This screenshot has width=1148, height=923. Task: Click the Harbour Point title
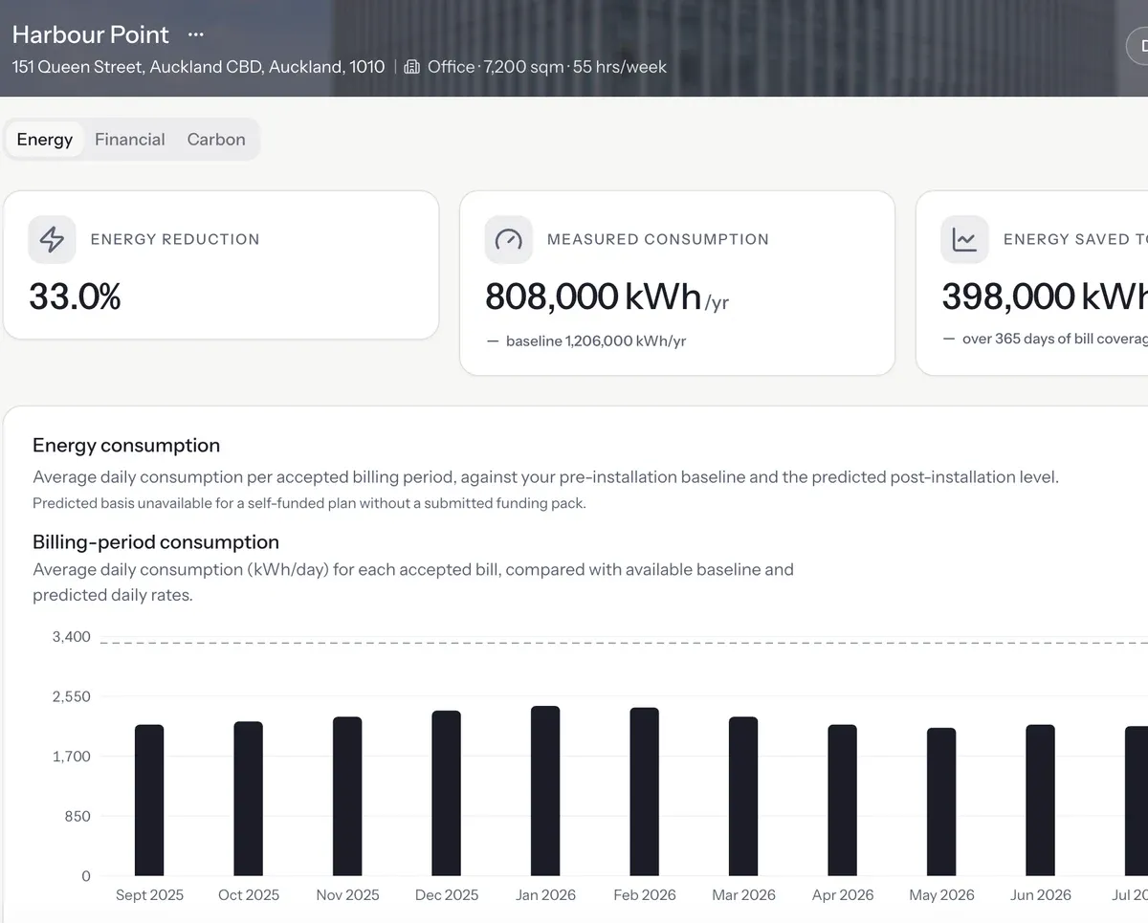(x=91, y=34)
